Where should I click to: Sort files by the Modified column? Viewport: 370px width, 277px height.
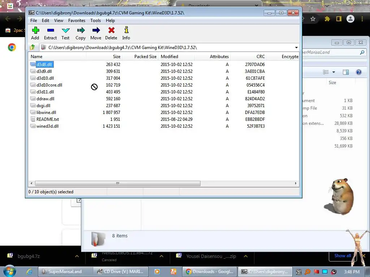[176, 57]
